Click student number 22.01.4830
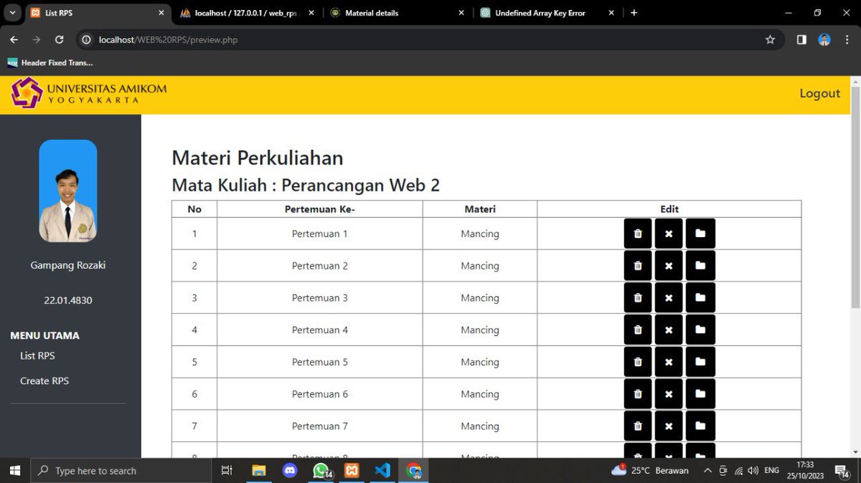Image resolution: width=861 pixels, height=483 pixels. coord(68,300)
